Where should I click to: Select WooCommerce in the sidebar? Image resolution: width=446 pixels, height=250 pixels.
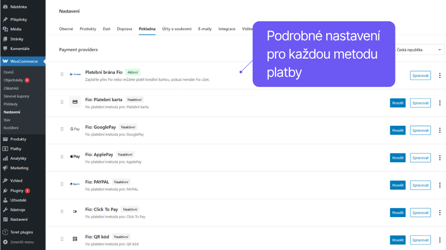[23, 61]
